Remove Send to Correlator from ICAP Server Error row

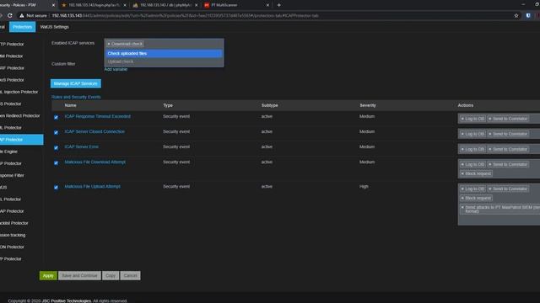pyautogui.click(x=489, y=149)
